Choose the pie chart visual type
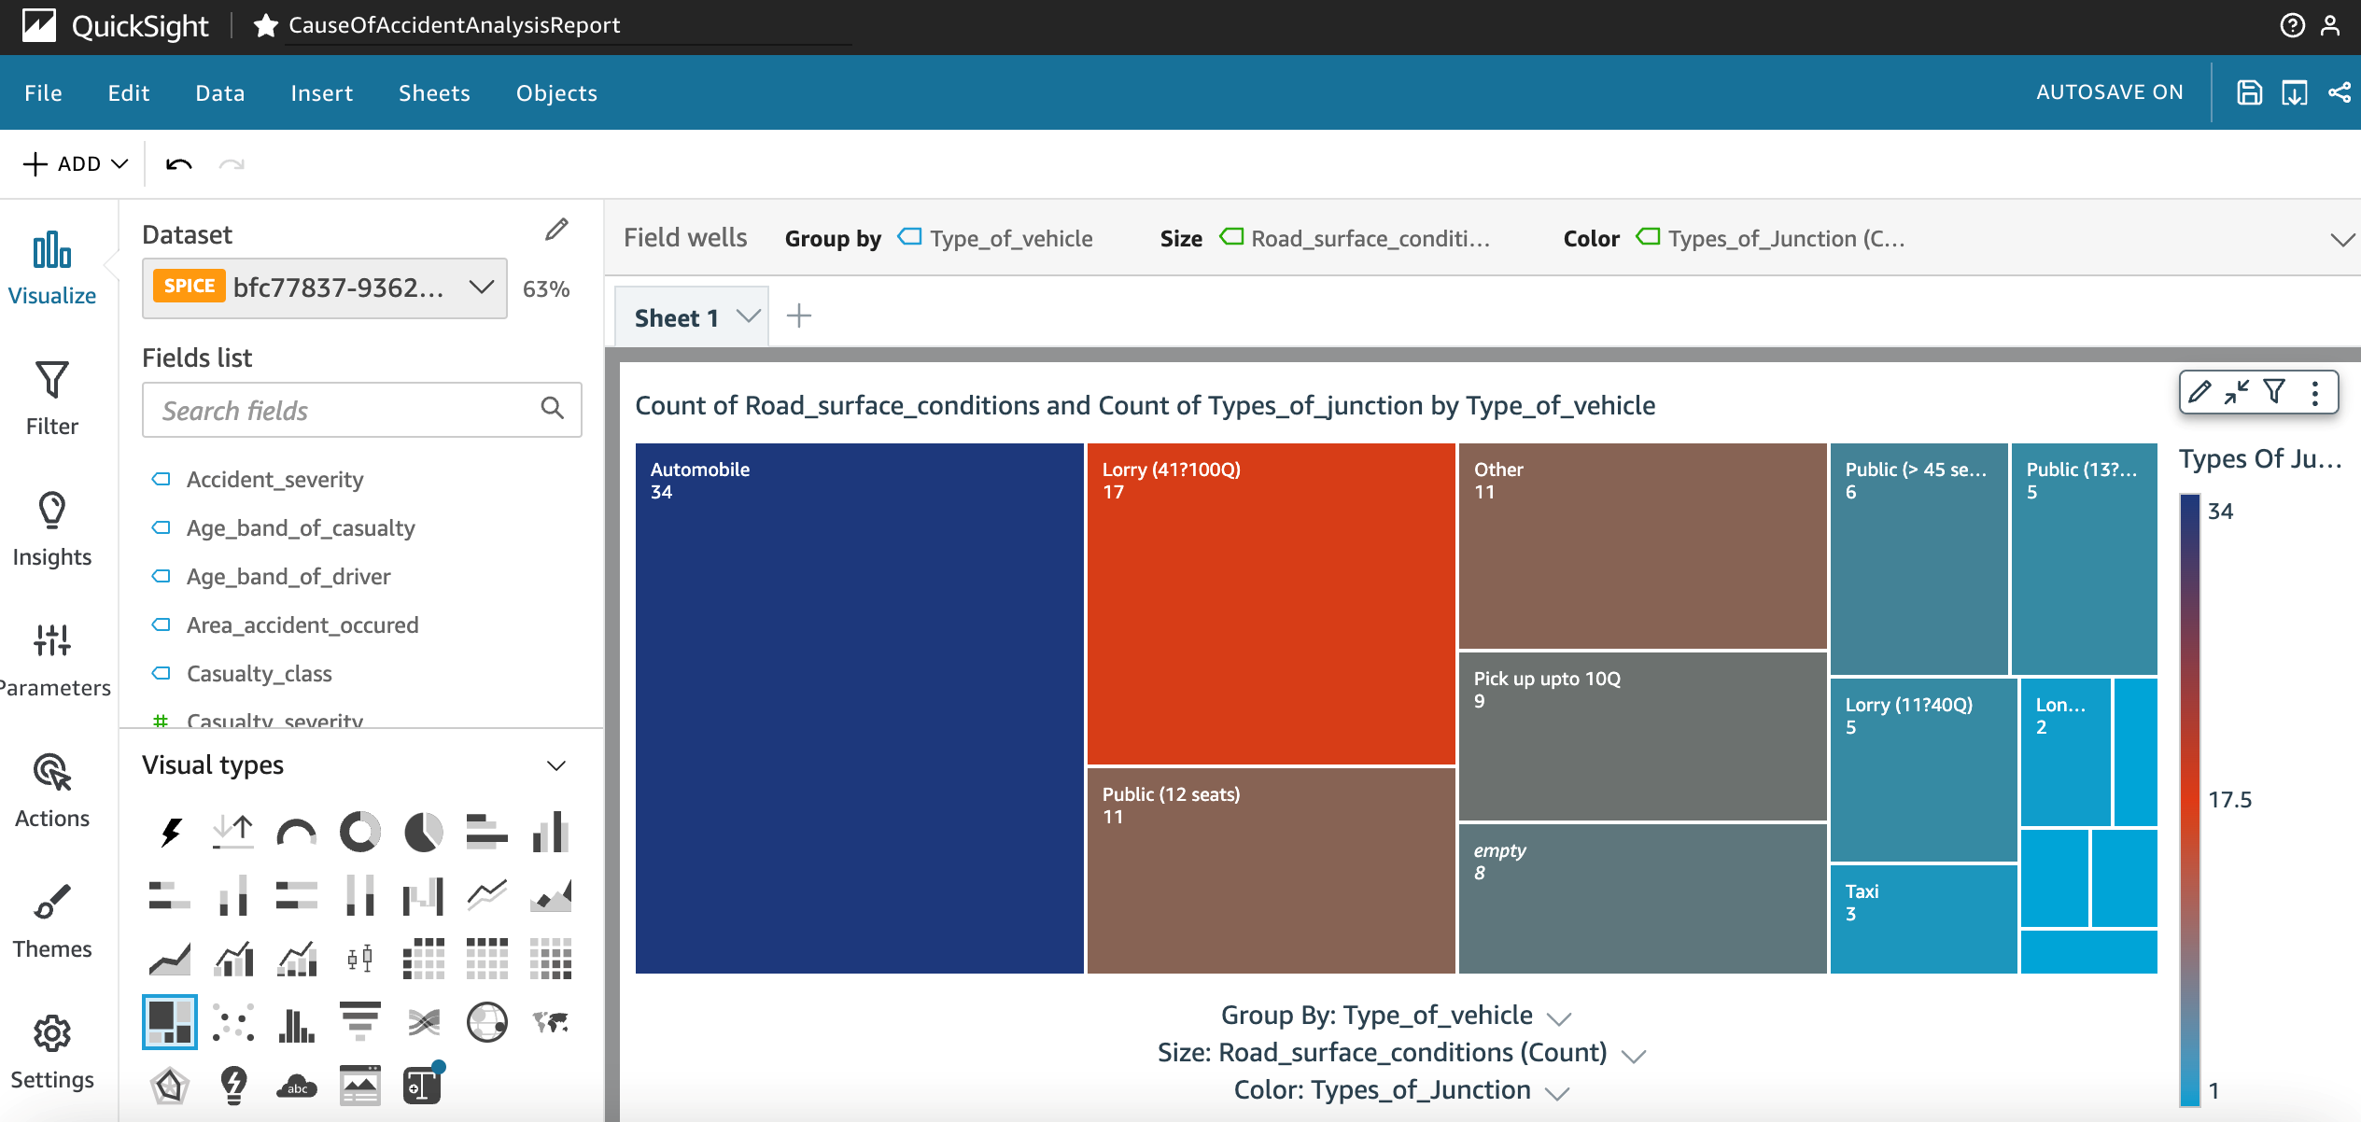2361x1122 pixels. [x=423, y=832]
